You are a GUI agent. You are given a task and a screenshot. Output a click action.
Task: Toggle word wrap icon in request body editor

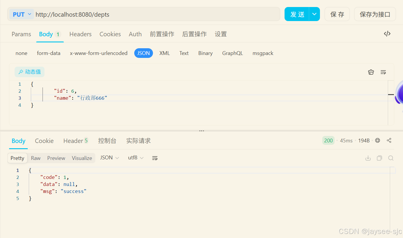[x=383, y=72]
